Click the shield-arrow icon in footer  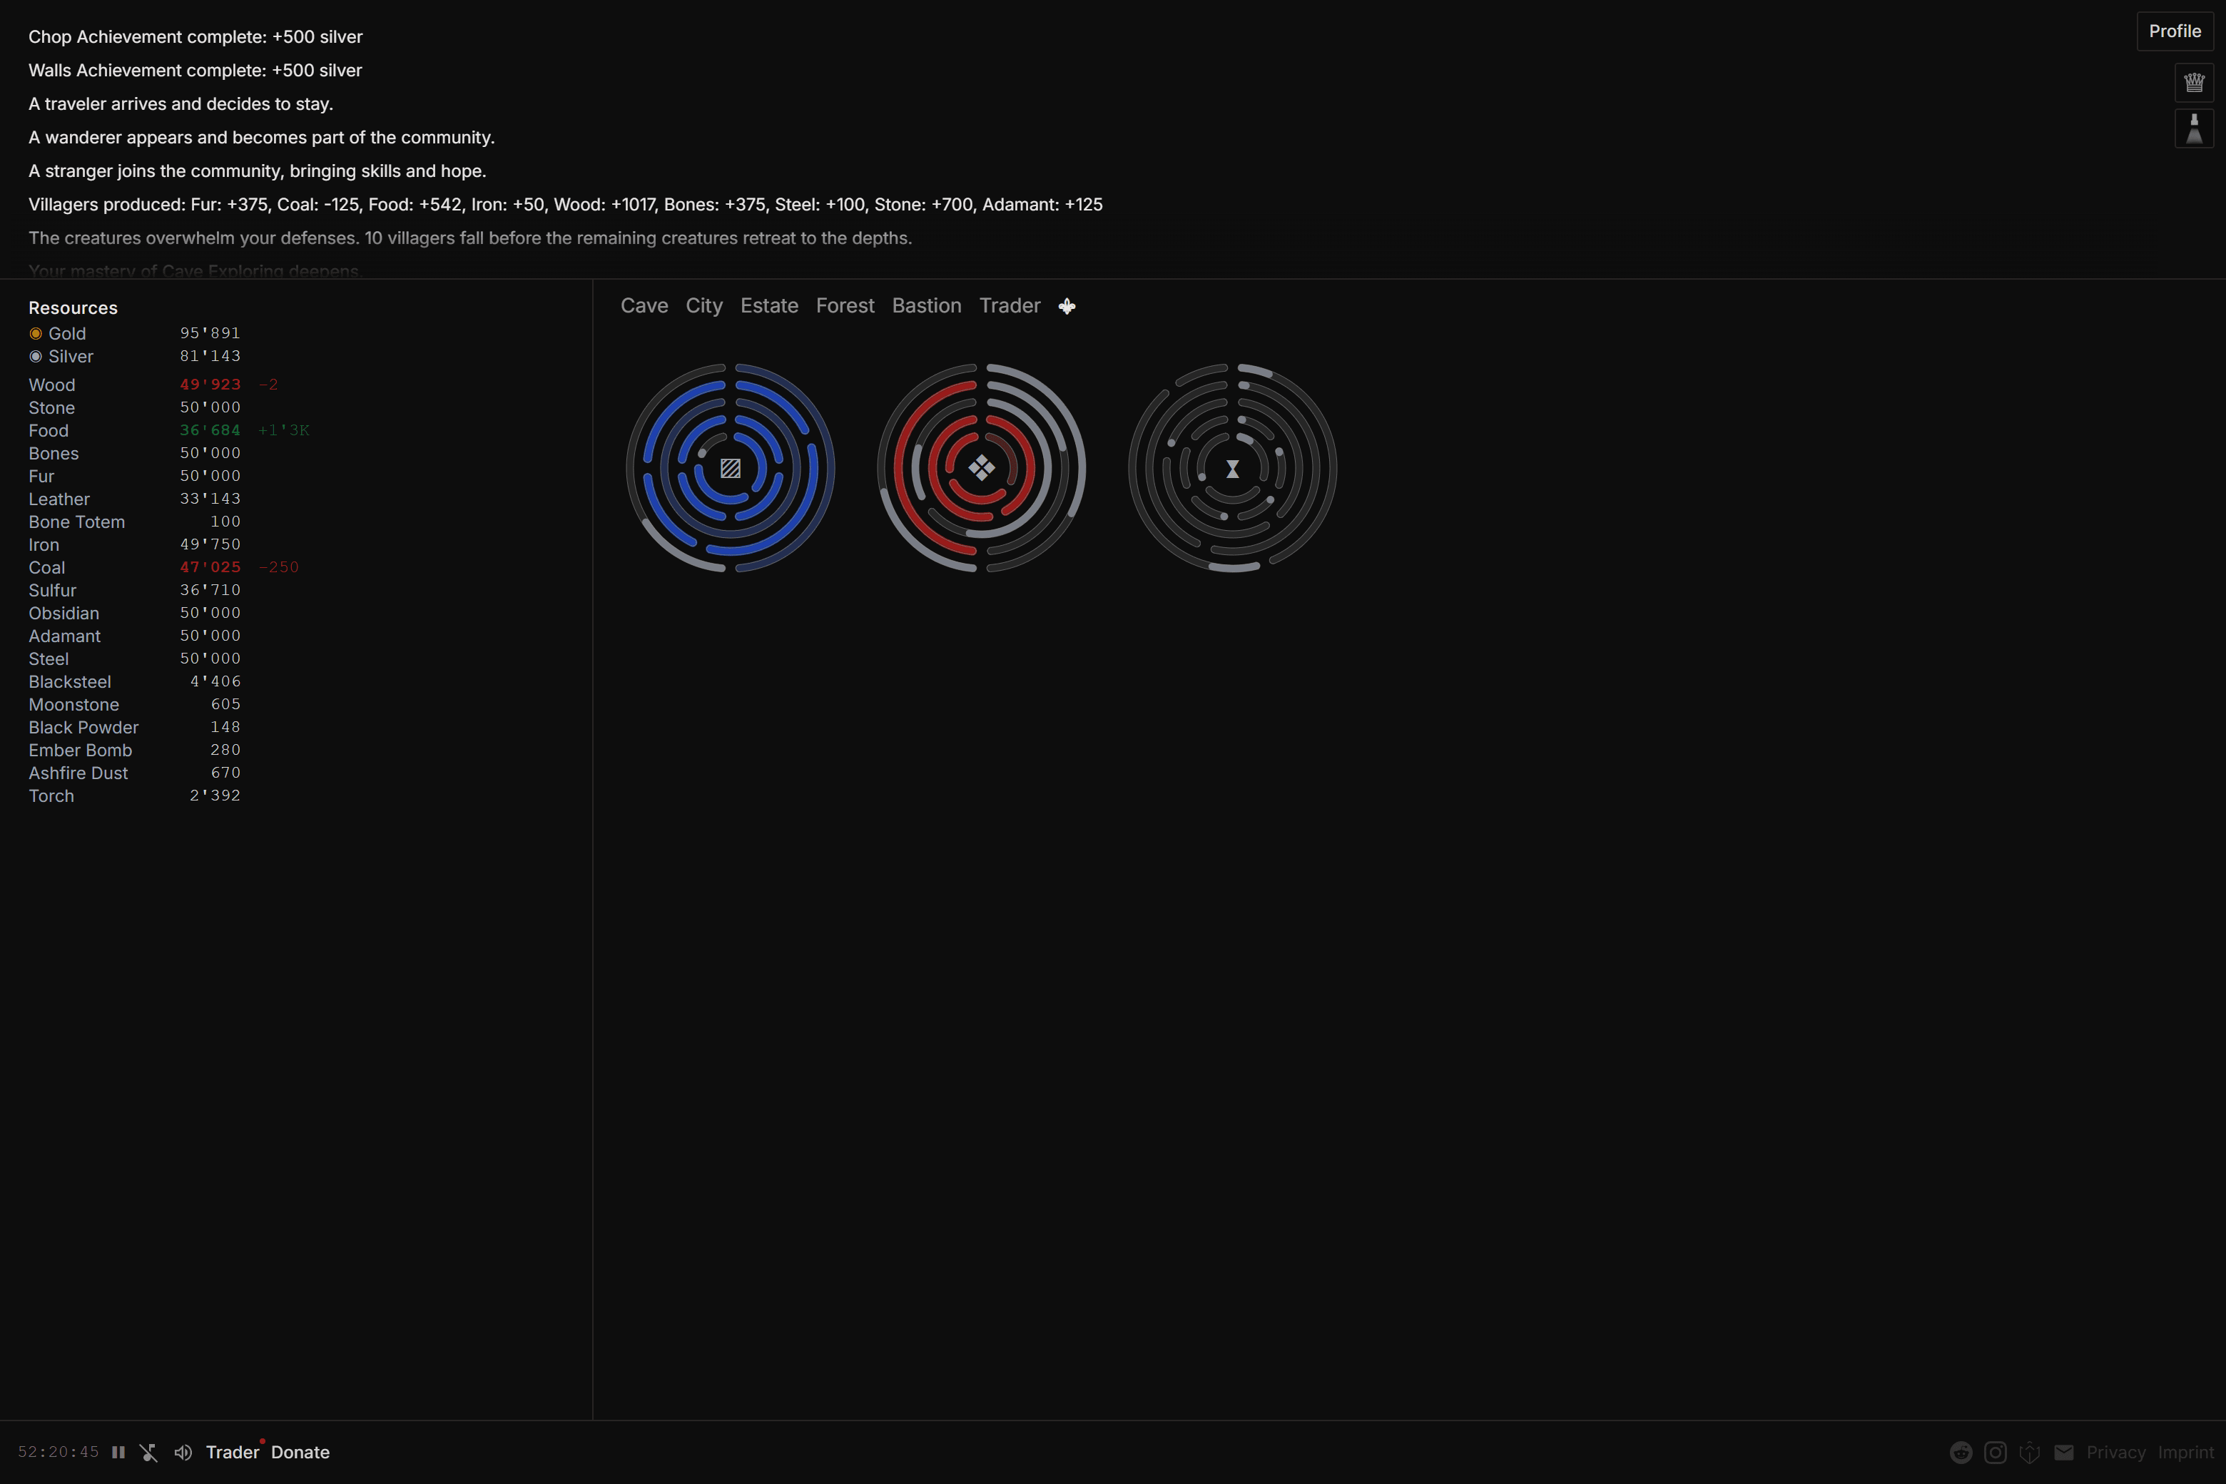pos(2029,1452)
